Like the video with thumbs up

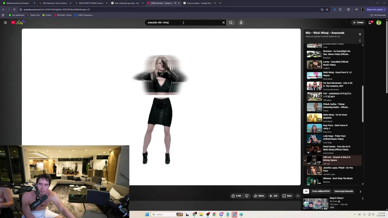tap(236, 196)
